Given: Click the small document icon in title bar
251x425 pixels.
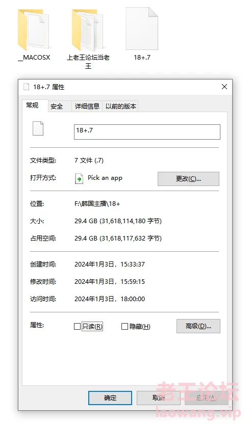Looking at the screenshot, I should pos(27,87).
